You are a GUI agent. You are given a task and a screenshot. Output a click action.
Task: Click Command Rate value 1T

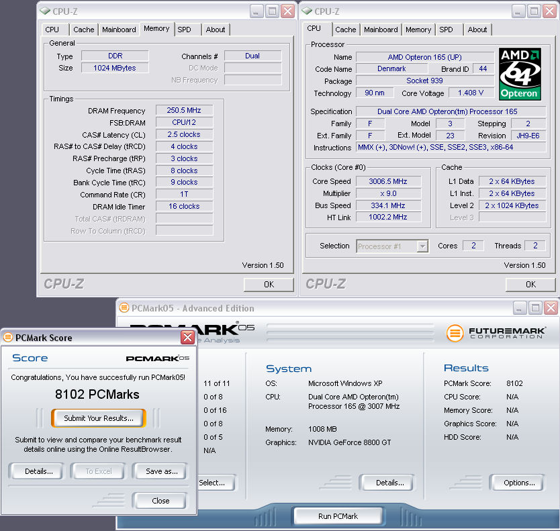[184, 194]
